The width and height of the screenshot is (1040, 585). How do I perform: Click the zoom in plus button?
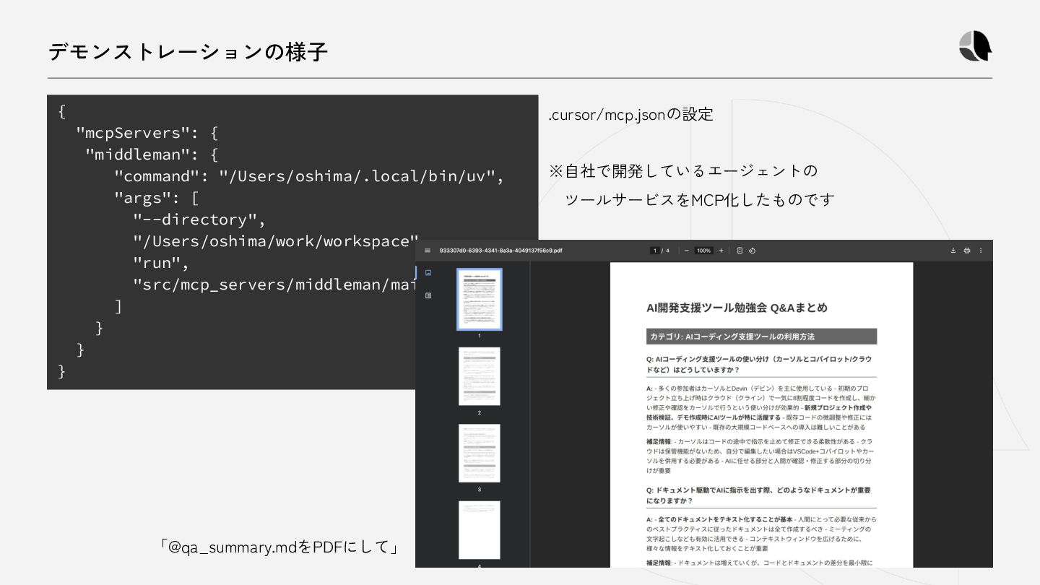coord(721,251)
